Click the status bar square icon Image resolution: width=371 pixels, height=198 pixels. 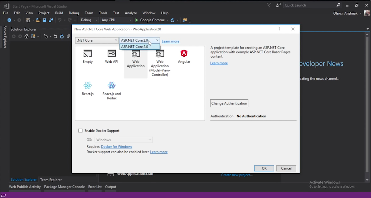coord(4,195)
